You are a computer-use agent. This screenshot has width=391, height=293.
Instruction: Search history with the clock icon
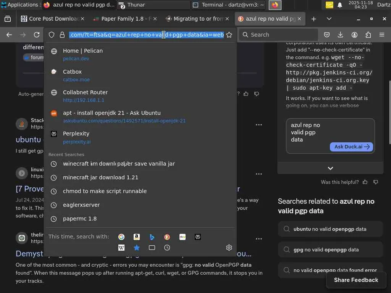point(167,248)
